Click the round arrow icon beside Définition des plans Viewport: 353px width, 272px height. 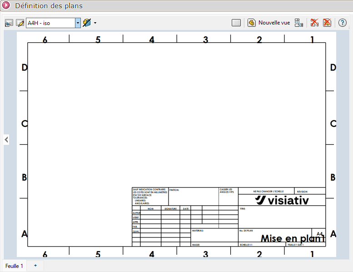coord(6,6)
